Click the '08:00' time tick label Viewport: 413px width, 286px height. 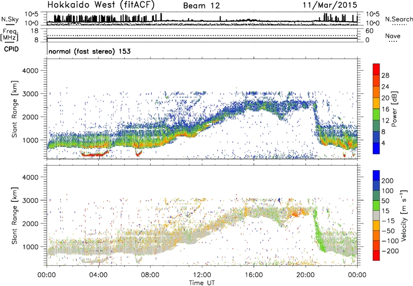150,275
